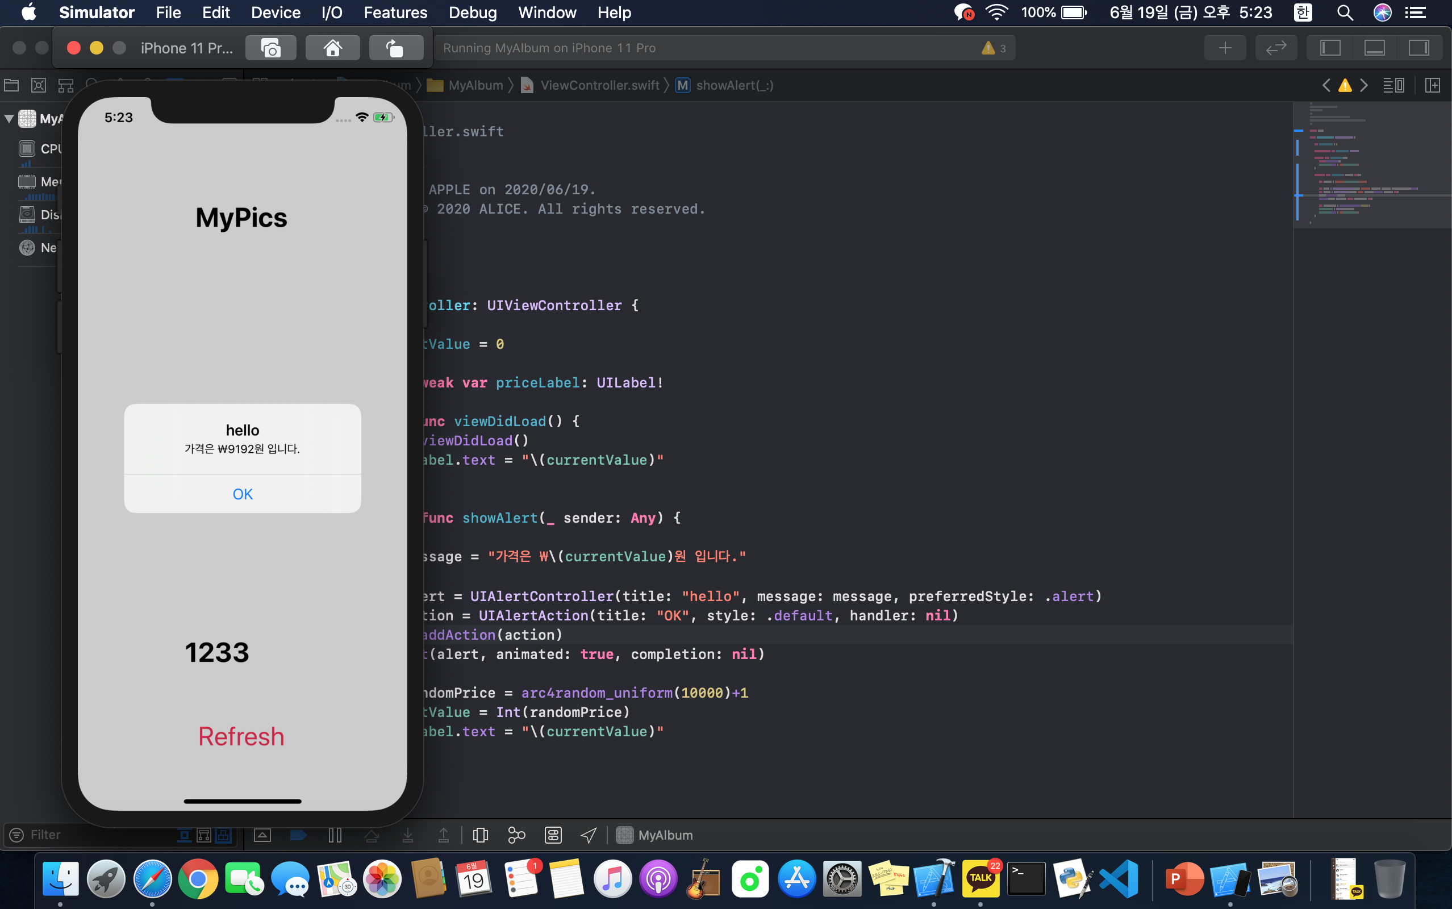
Task: Open the Features menu
Action: point(395,12)
